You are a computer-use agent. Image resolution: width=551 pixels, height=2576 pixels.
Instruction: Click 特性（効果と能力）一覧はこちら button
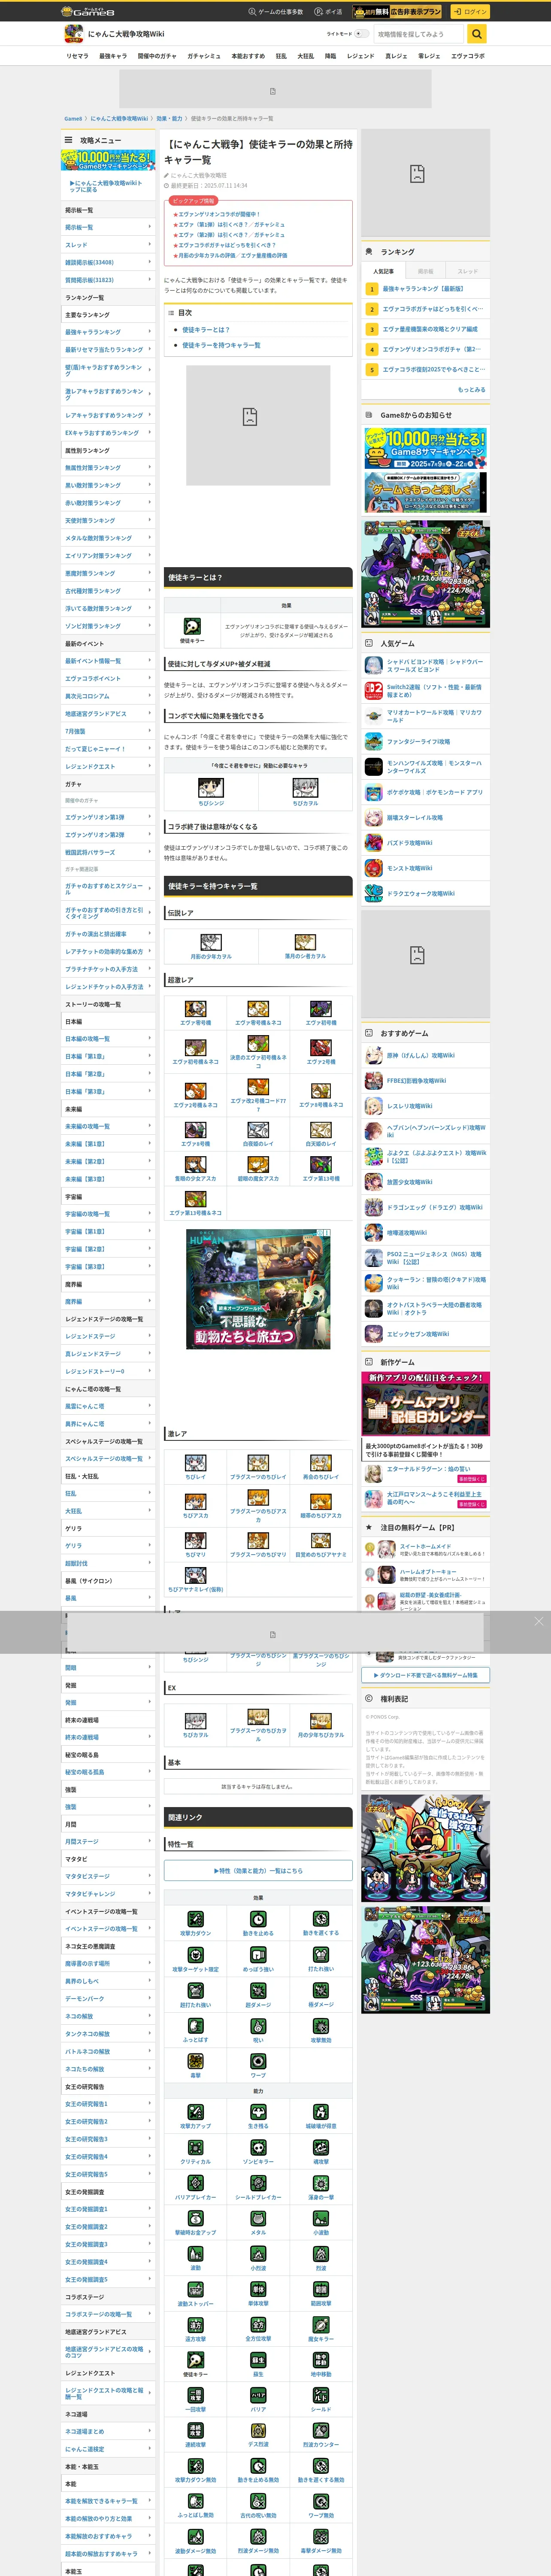tap(258, 1870)
